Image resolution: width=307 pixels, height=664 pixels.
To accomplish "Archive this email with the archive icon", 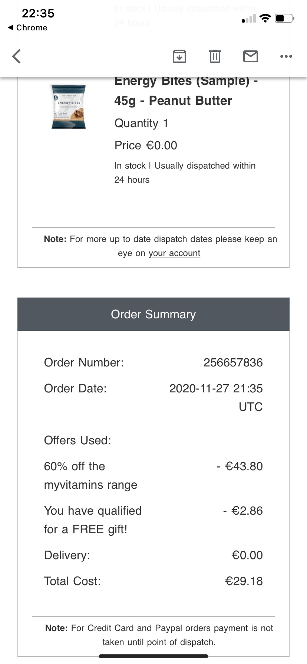I will click(x=179, y=56).
